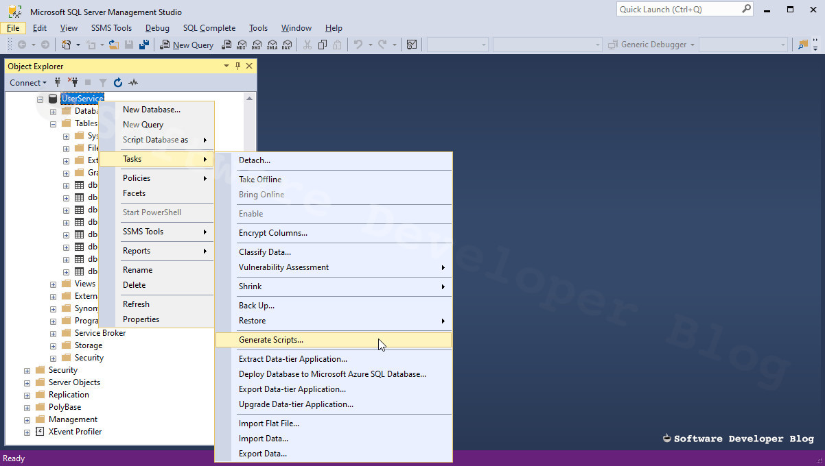Click Properties in context menu
825x466 pixels.
pyautogui.click(x=156, y=319)
